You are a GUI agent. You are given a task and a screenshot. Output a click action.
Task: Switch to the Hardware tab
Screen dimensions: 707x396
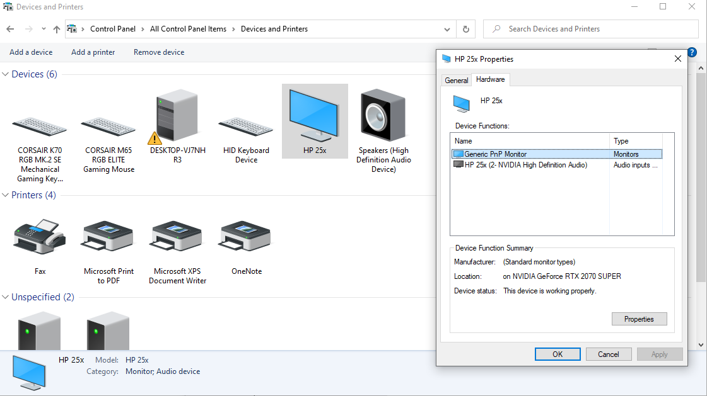point(491,79)
